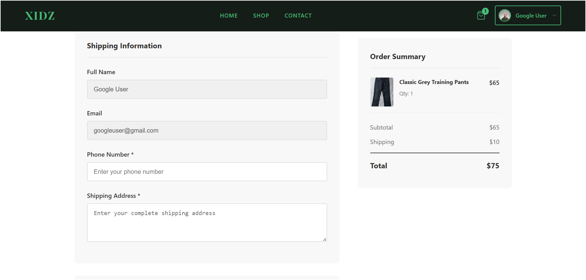This screenshot has height=280, width=586.
Task: Click the XIDZ logo
Action: pyautogui.click(x=40, y=16)
